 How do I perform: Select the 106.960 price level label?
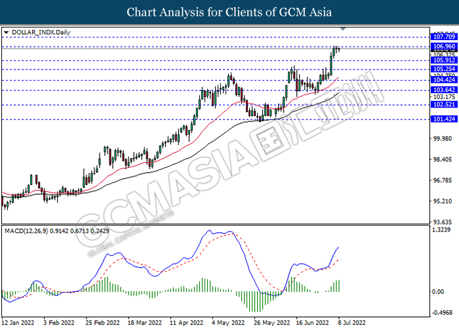(444, 47)
